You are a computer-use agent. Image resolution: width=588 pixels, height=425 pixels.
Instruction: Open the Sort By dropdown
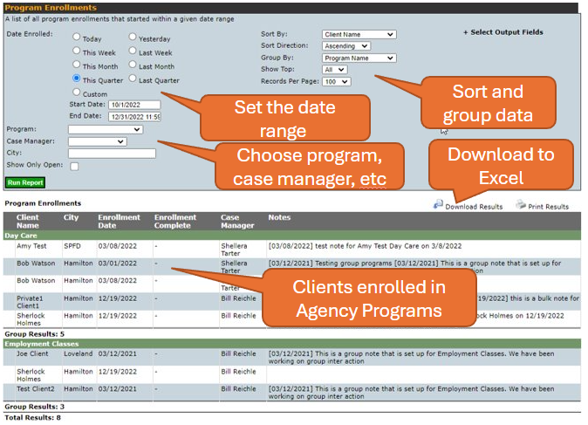click(359, 35)
